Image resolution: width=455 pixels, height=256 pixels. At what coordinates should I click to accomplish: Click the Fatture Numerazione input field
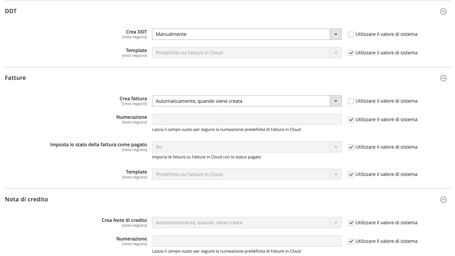click(x=247, y=119)
